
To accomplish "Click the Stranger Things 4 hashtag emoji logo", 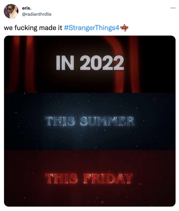I will [x=124, y=28].
